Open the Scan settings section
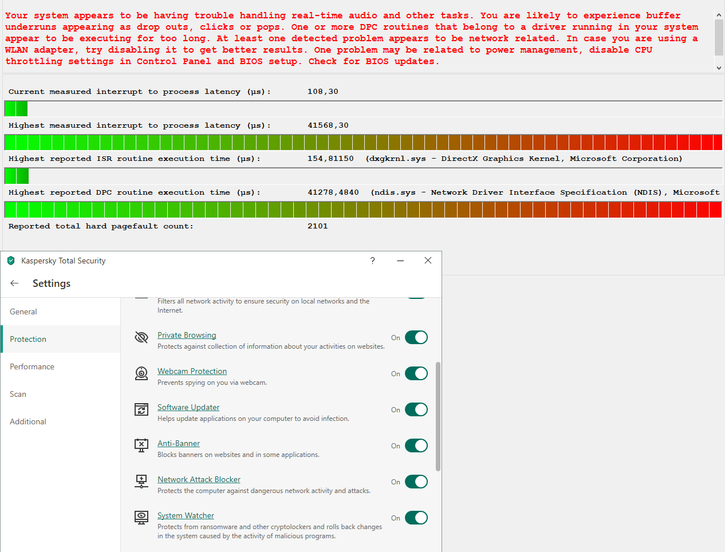Viewport: 725px width, 552px height. (x=61, y=394)
